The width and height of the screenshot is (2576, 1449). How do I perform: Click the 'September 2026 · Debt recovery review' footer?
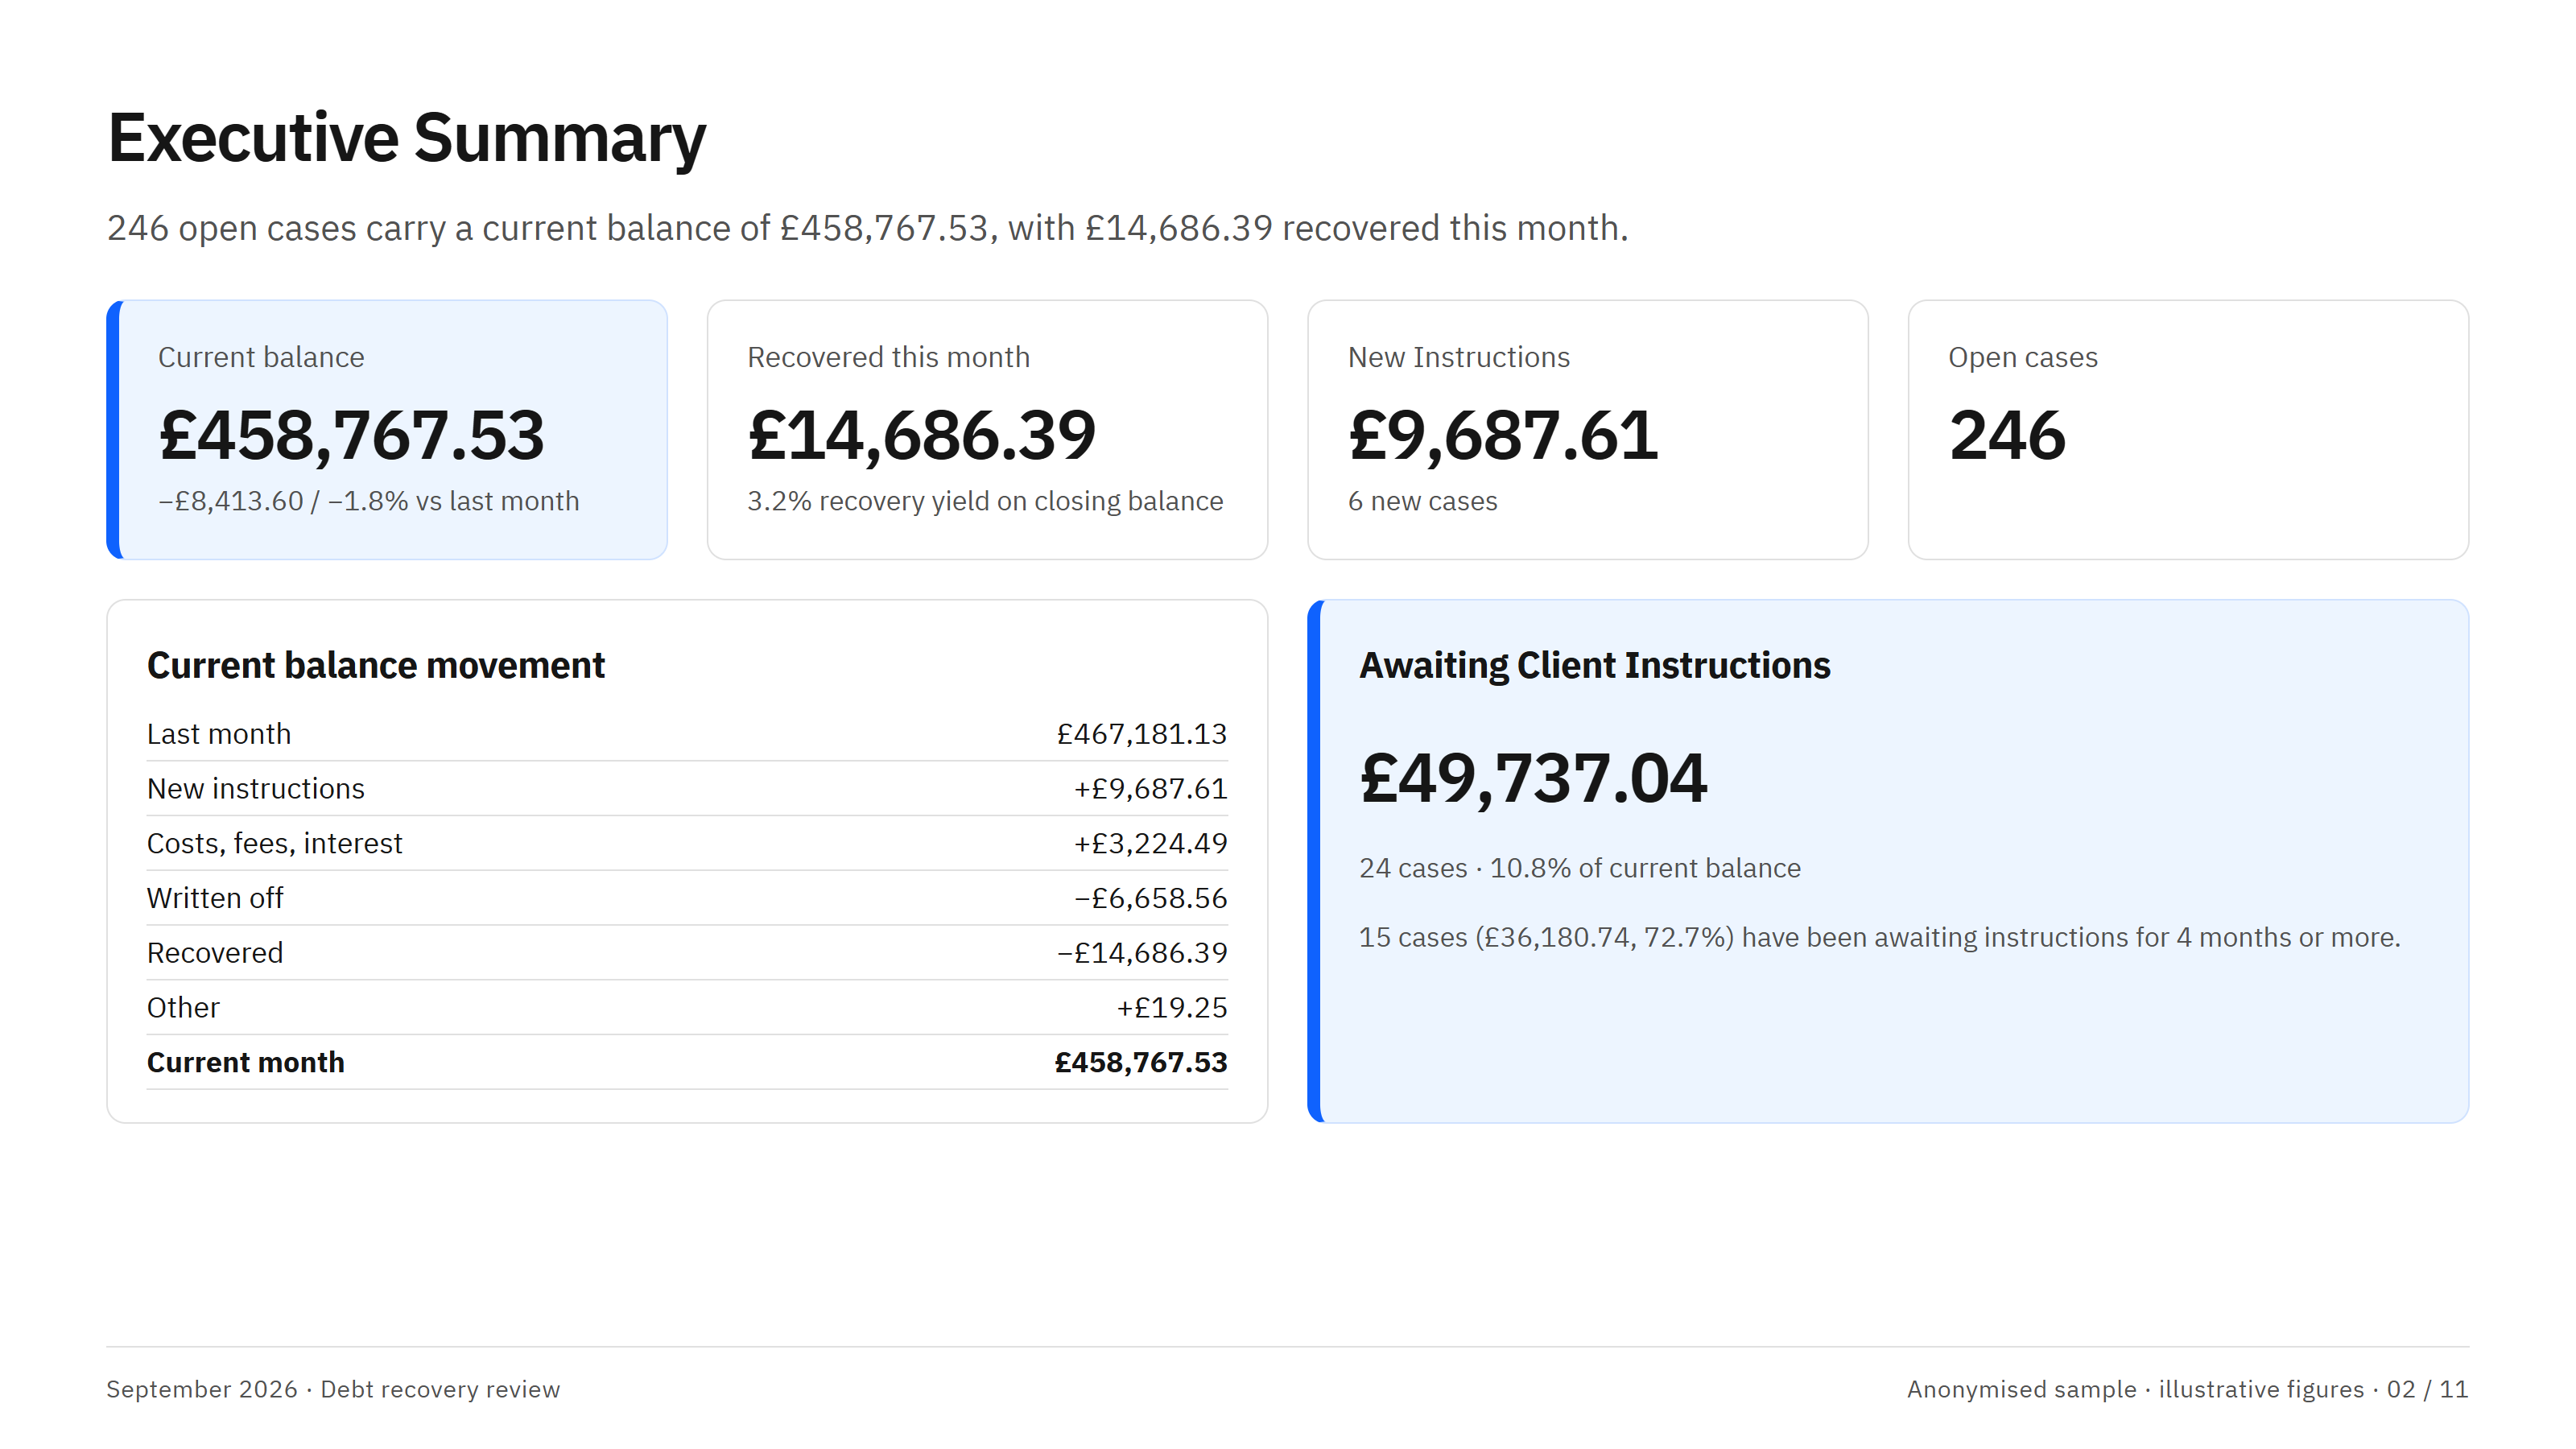[333, 1389]
